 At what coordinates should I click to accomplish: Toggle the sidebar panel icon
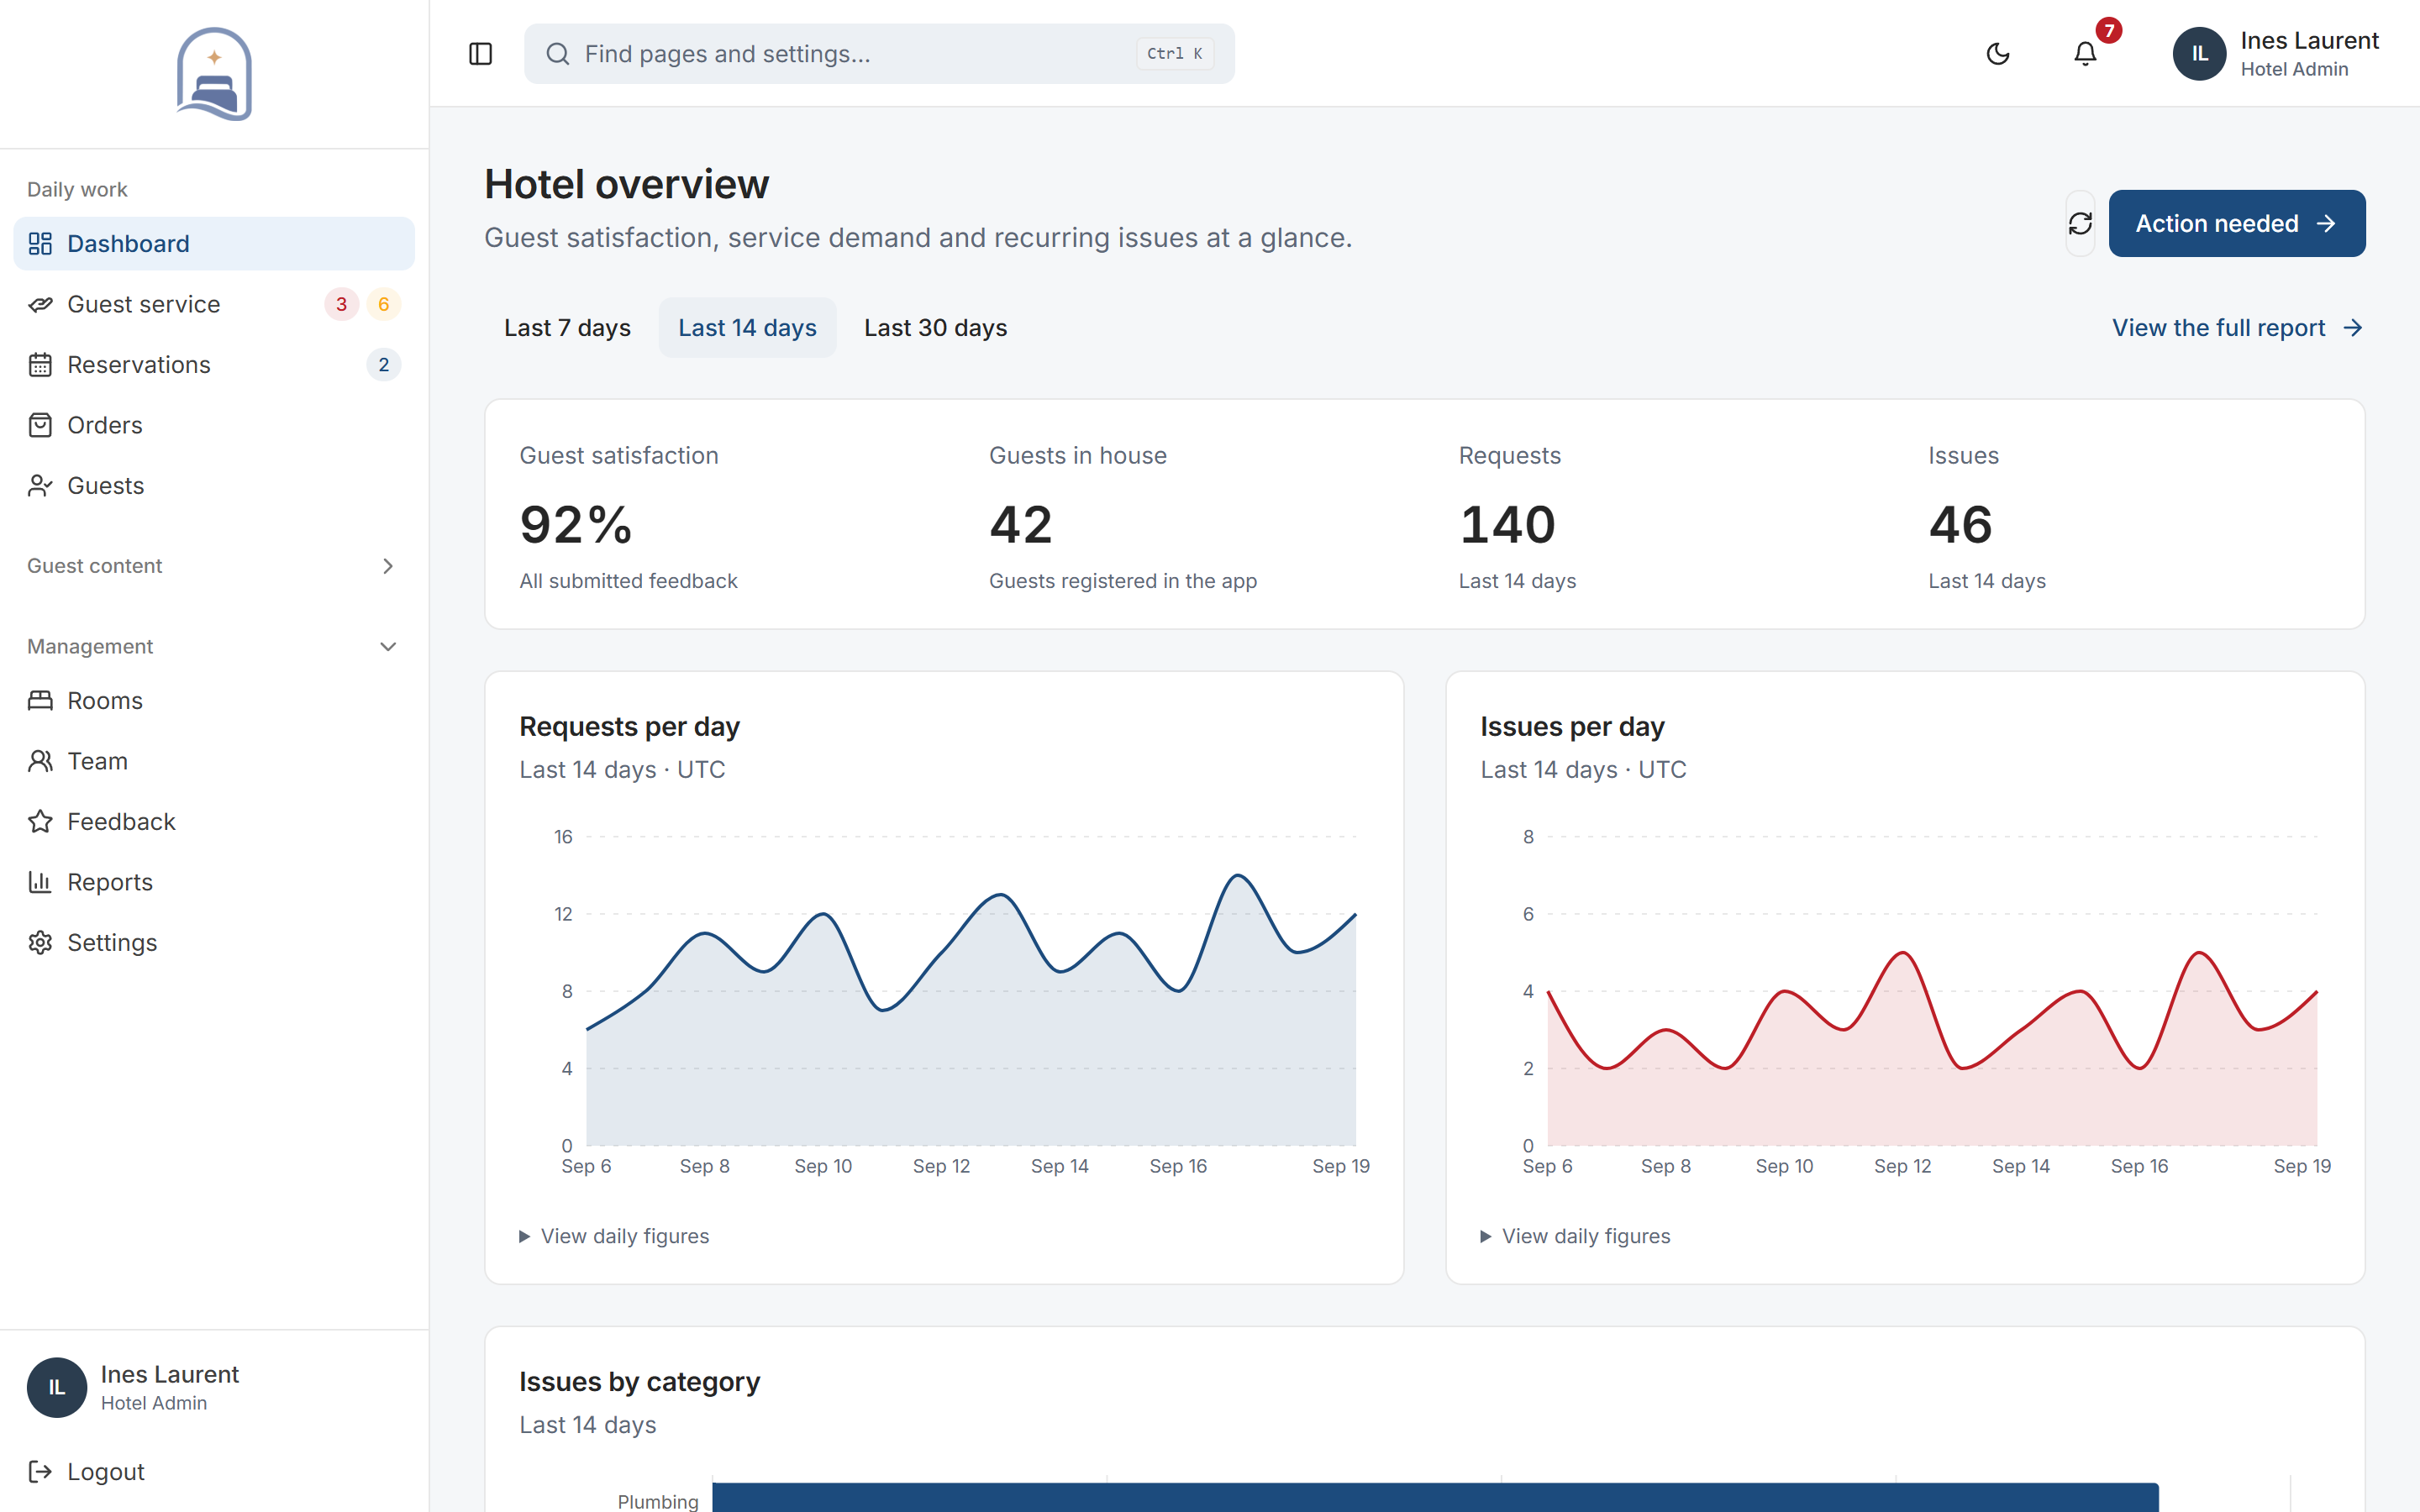pyautogui.click(x=480, y=54)
